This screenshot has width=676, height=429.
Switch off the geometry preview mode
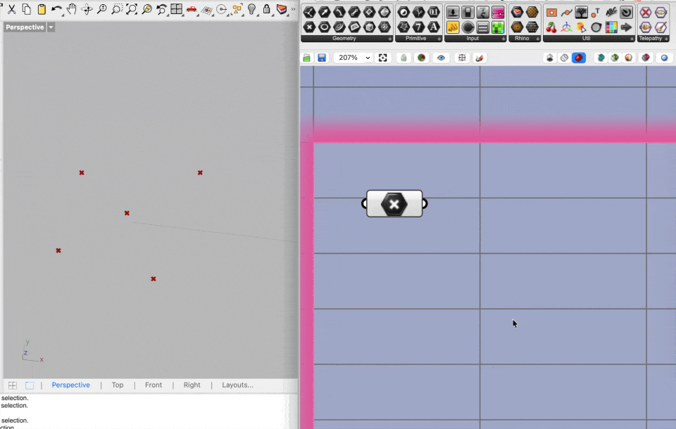[x=550, y=58]
